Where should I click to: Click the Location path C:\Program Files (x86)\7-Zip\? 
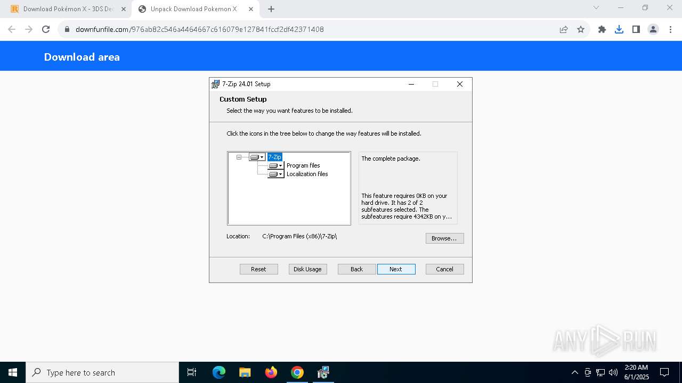point(299,236)
